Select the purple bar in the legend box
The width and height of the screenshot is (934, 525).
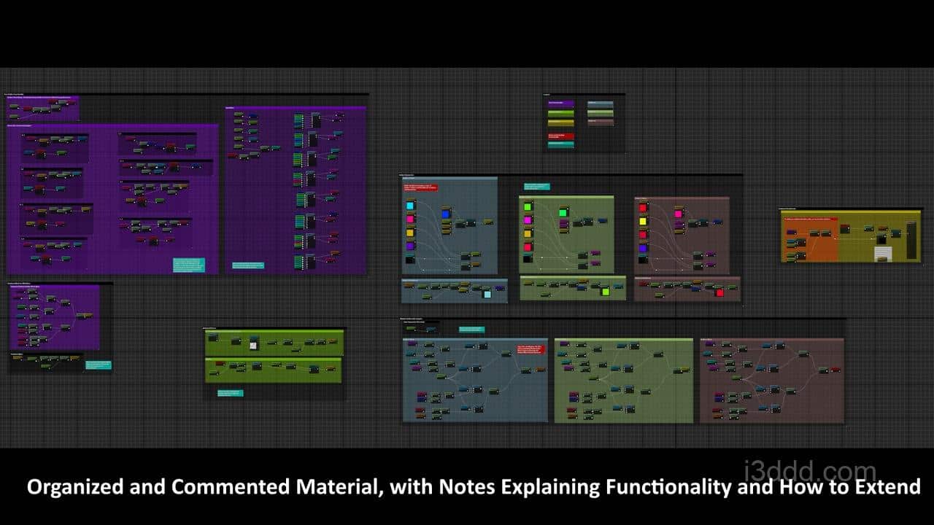[560, 104]
